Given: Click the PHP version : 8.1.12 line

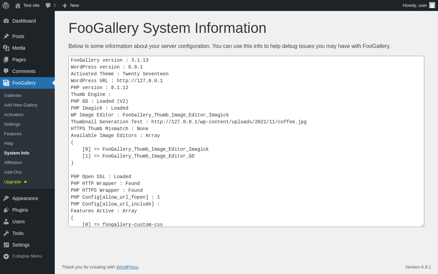Looking at the screenshot, I should pyautogui.click(x=100, y=88).
